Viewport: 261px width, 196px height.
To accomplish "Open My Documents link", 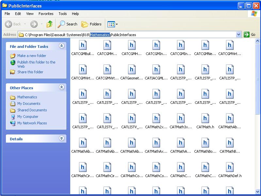I will pyautogui.click(x=29, y=104).
